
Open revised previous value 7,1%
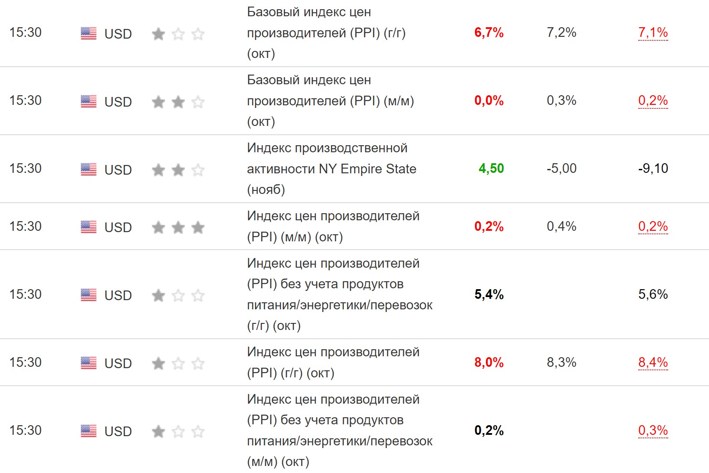tap(653, 32)
